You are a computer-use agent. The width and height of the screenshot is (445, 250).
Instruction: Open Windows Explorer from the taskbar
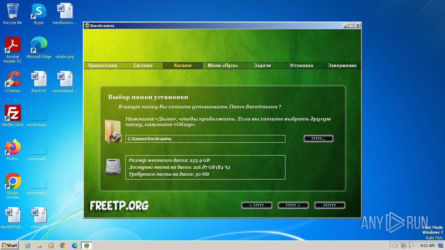click(39, 245)
